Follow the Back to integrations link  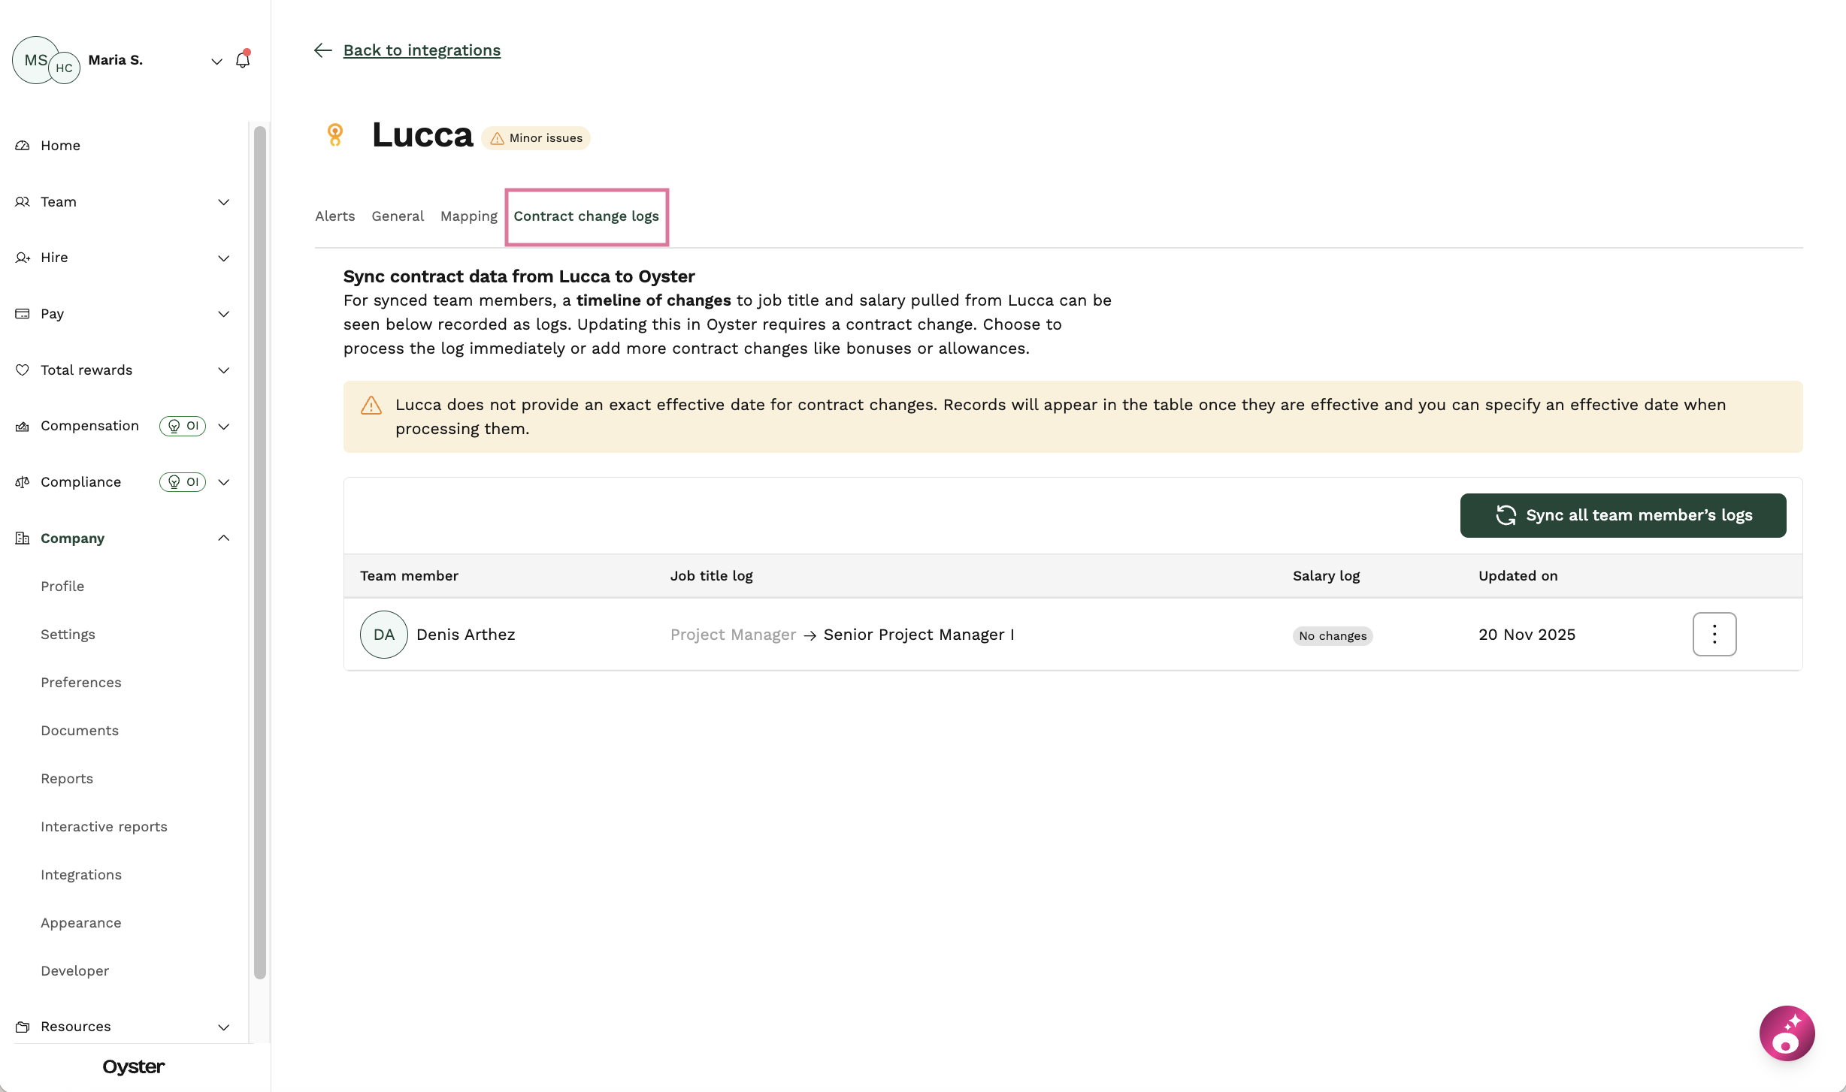pyautogui.click(x=422, y=50)
